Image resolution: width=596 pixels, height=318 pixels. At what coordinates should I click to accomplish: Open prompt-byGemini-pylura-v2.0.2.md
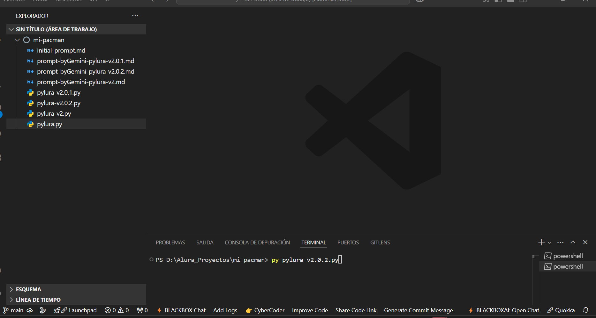[x=76, y=71]
